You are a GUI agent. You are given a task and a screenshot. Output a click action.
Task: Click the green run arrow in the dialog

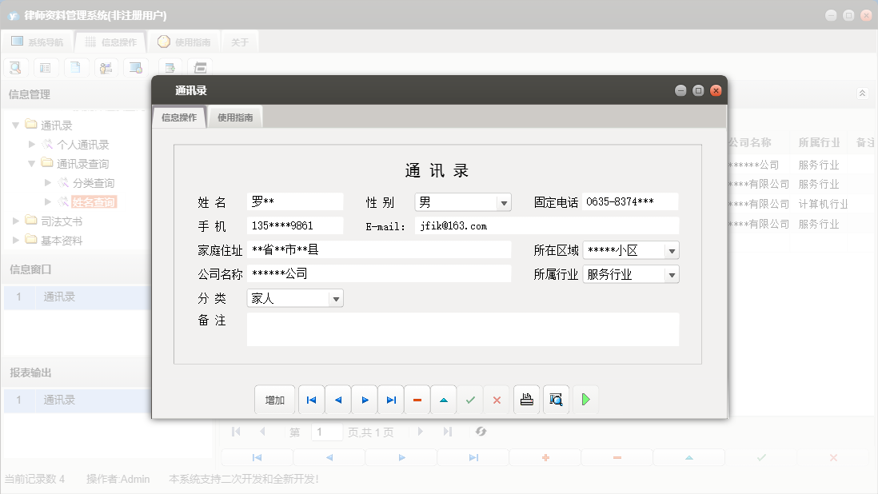[585, 399]
